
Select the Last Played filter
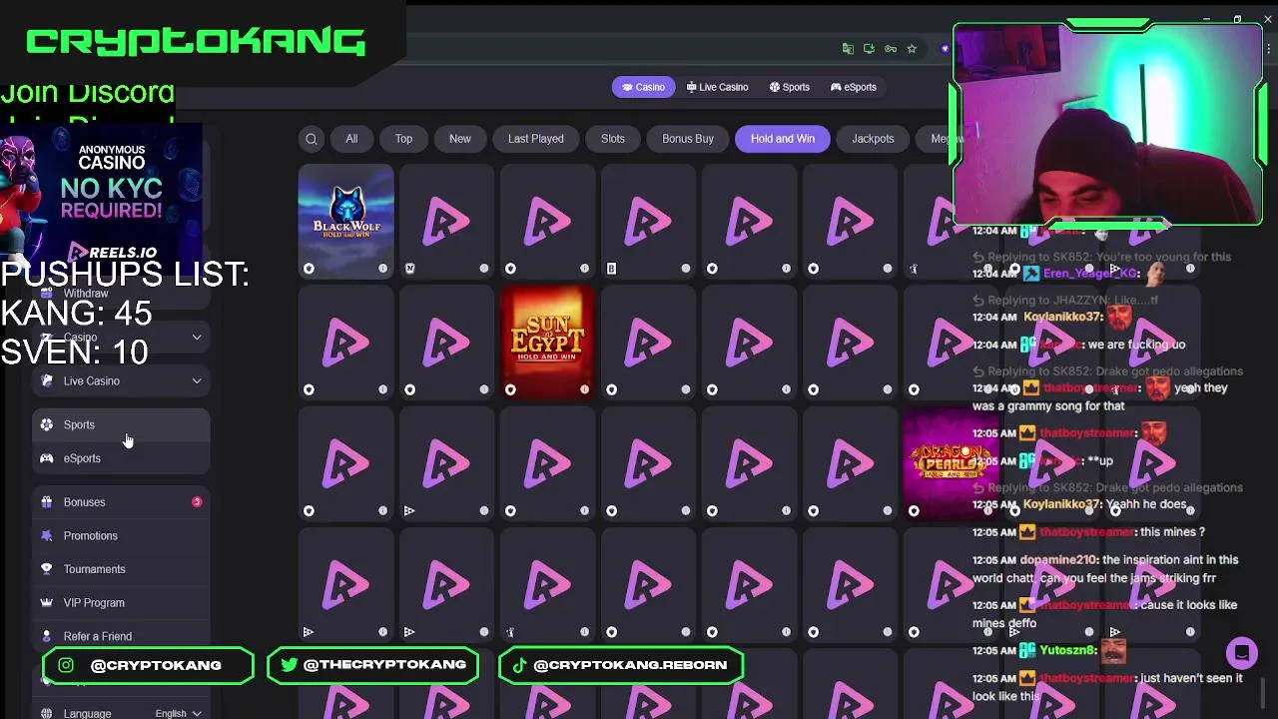[x=536, y=139]
